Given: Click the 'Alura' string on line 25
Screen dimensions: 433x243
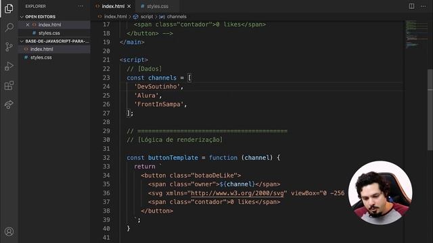Looking at the screenshot, I should point(146,96).
